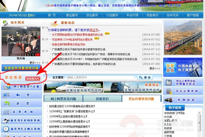The width and height of the screenshot is (205, 137).
Task: Open 铁路常识 in navigation bar
Action: 152,15
